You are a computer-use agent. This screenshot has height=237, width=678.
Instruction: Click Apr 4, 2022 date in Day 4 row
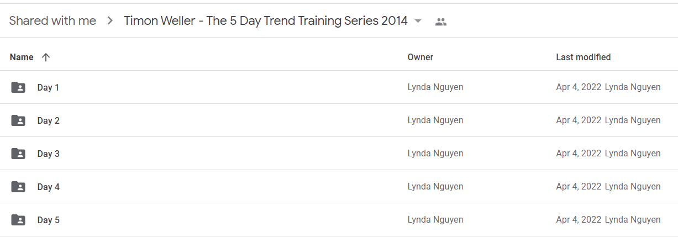(579, 187)
